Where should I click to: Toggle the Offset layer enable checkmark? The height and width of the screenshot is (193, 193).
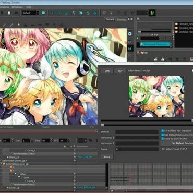(18, 174)
